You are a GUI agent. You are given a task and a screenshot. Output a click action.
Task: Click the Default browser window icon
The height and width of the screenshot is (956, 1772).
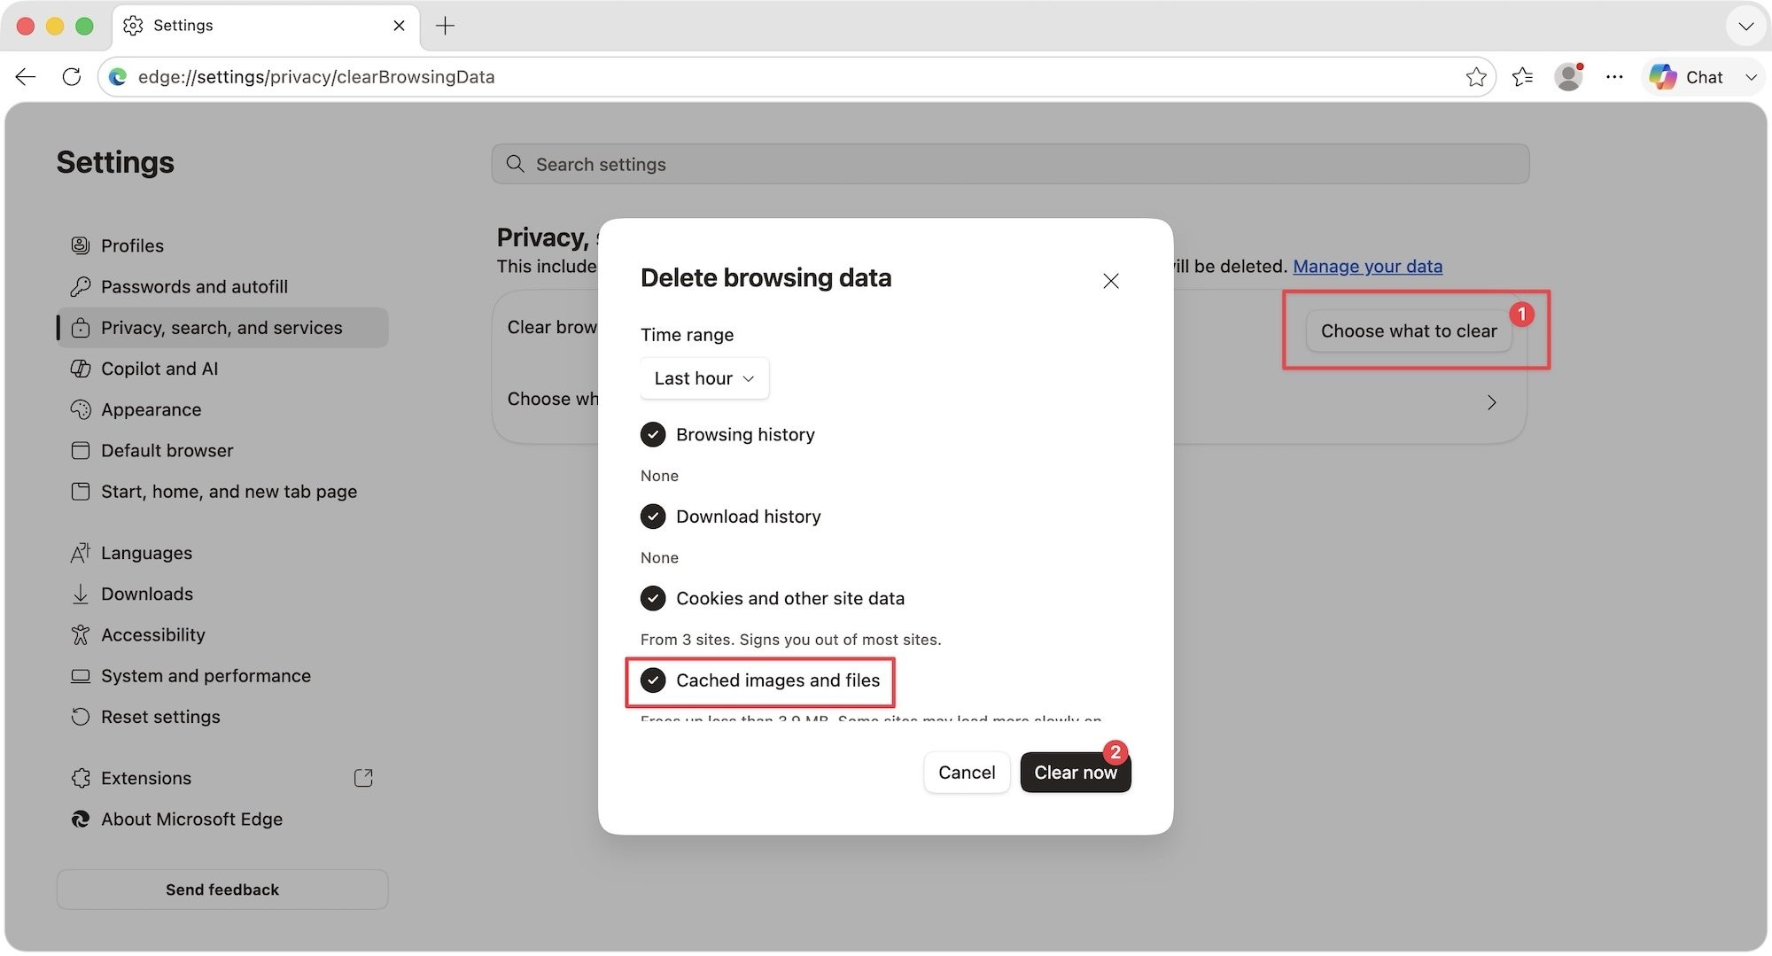[81, 450]
